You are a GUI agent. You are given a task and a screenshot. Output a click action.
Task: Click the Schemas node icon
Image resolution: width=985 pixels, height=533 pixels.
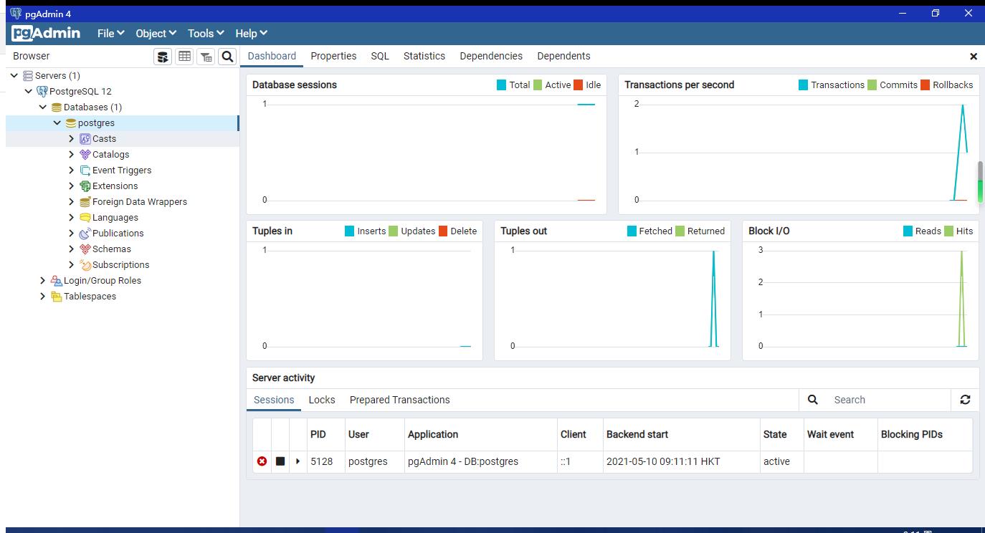click(85, 249)
